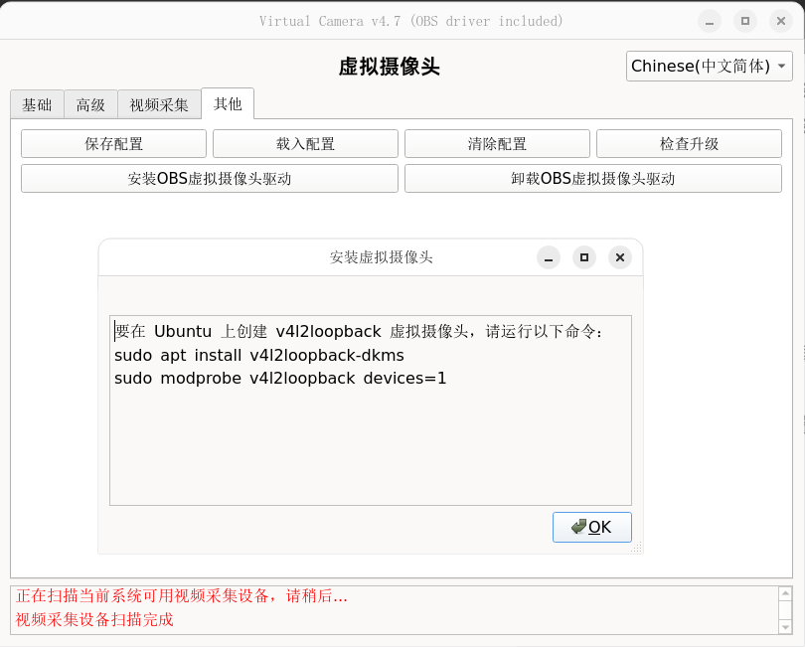Minimize the 安装虚拟摄像头 dialog
Screen dimensions: 805x647
pos(549,257)
